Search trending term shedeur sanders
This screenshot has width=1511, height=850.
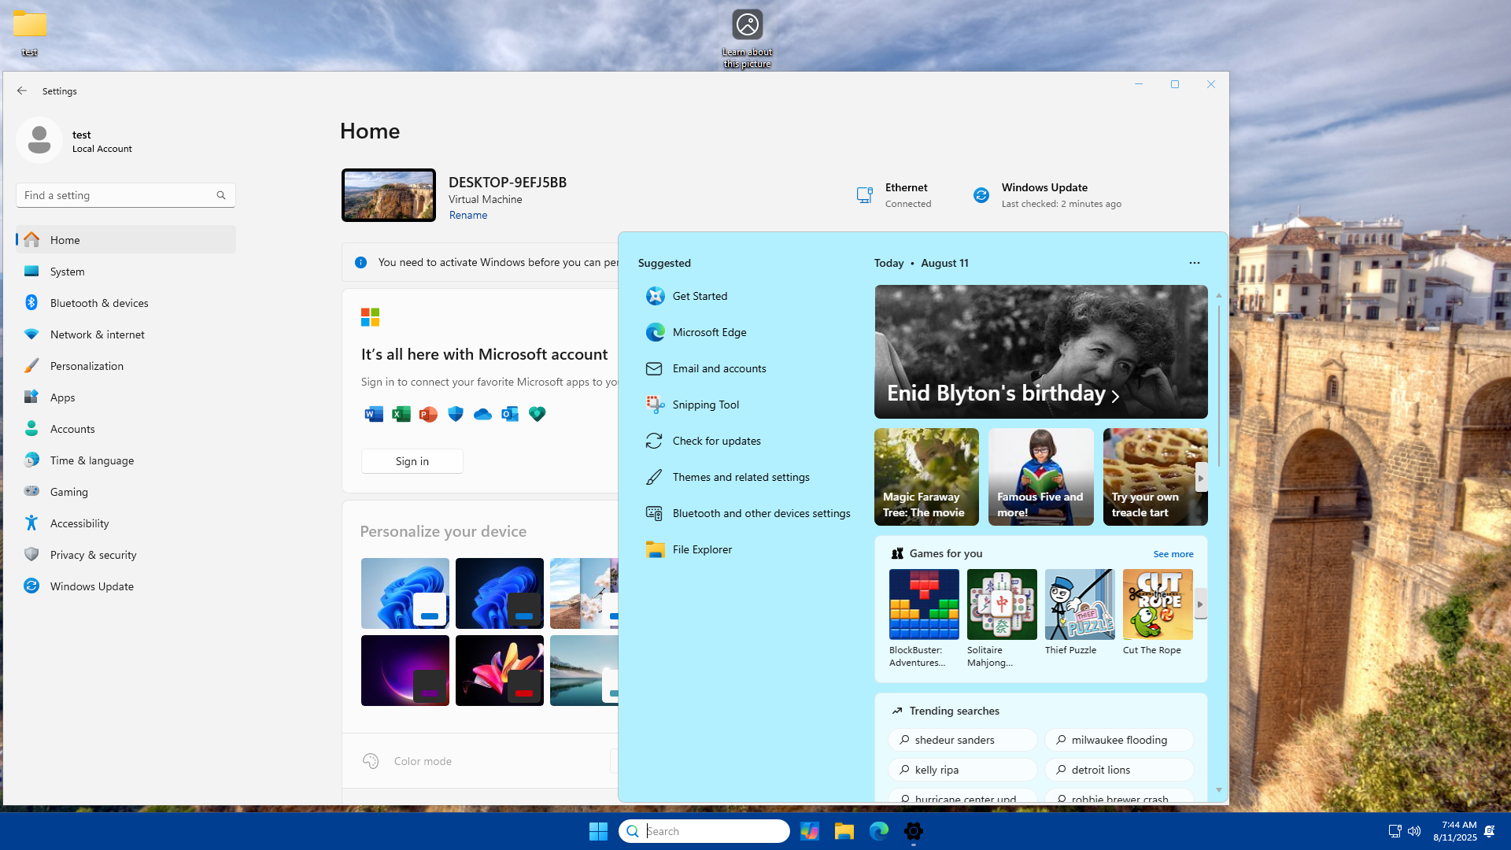pyautogui.click(x=963, y=740)
